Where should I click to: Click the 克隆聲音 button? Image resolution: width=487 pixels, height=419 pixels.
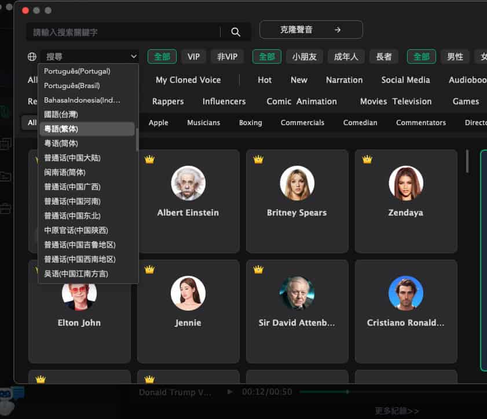click(x=311, y=30)
